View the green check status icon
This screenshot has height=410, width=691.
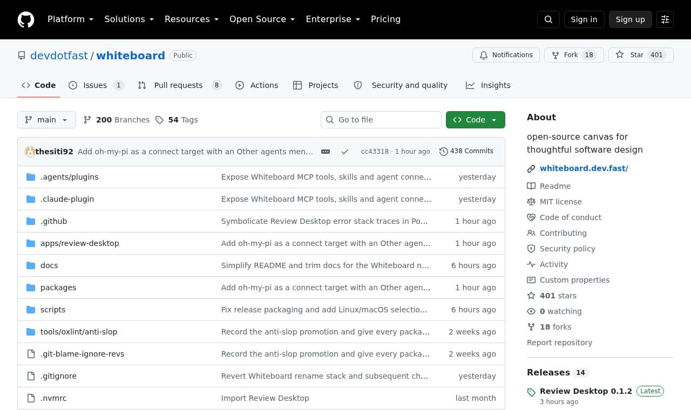coord(345,152)
